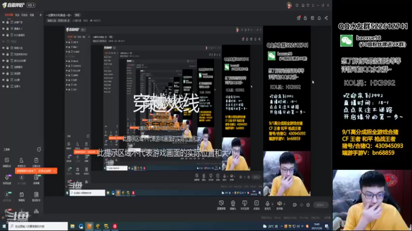The image size is (412, 231).
Task: Click the streaming status button
Action: [321, 205]
